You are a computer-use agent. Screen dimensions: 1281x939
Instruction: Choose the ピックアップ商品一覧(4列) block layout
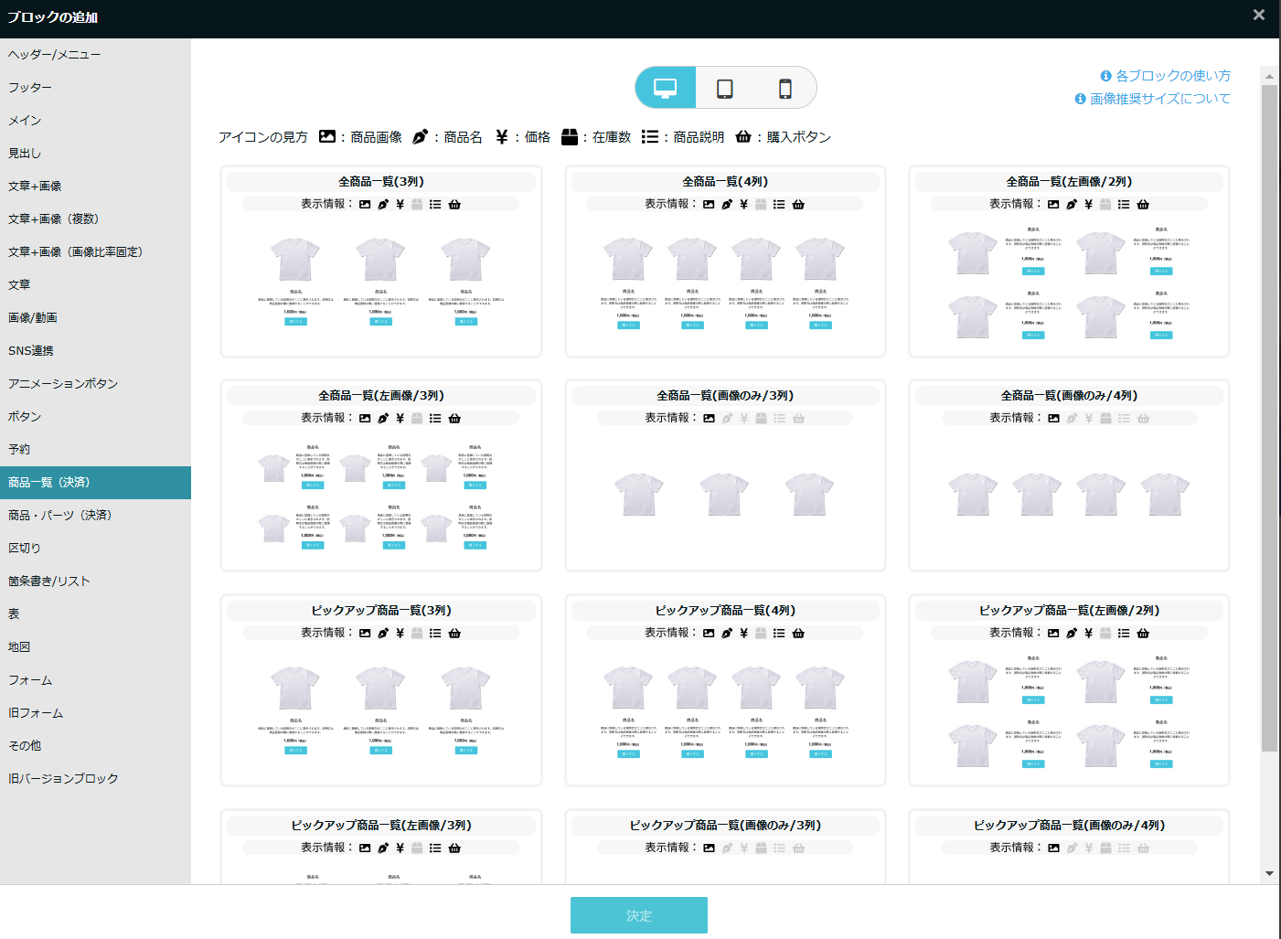tap(725, 690)
